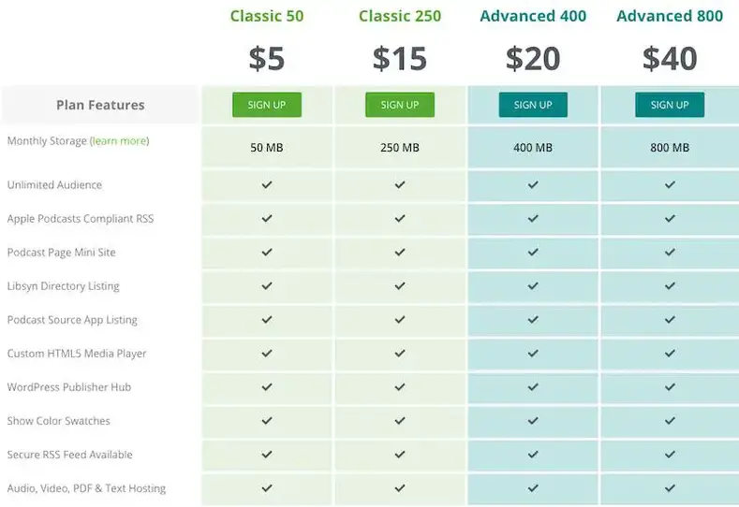Viewport: 739px width, 507px height.
Task: Click the $20 price of Advanced 400
Action: [x=533, y=58]
